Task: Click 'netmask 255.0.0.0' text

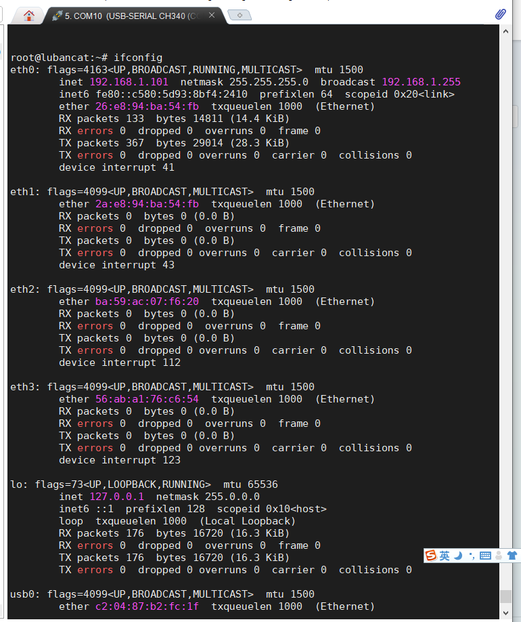Action: point(208,497)
